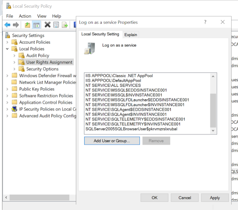Expand the User Rights Assignment node
Screen dimensions: 238x210
click(x=14, y=62)
